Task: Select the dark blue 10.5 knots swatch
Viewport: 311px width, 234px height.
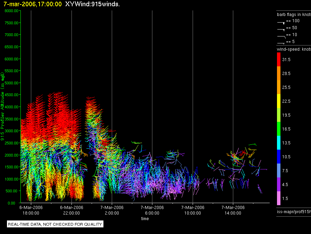Action: 279,157
